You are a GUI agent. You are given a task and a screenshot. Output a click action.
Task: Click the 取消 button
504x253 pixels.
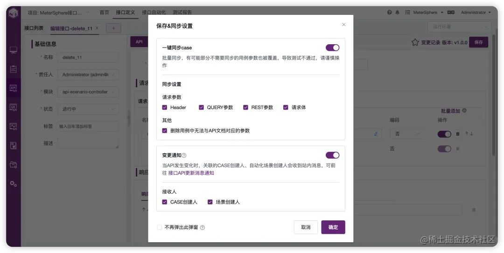[x=306, y=227]
